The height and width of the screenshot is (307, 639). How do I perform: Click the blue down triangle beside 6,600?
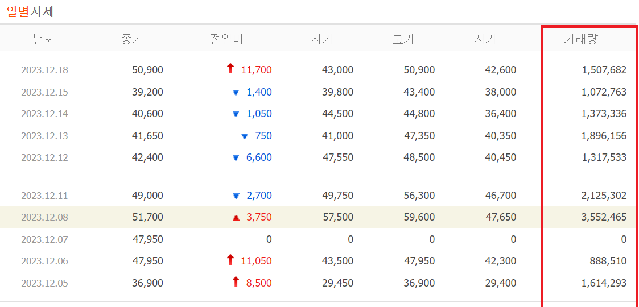(236, 158)
